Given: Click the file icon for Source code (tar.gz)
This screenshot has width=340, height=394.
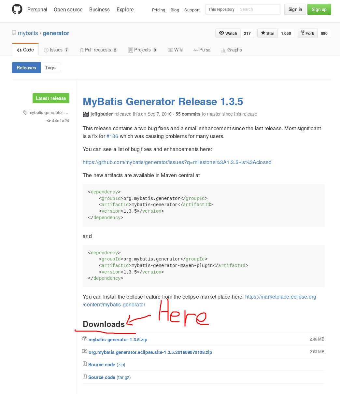Looking at the screenshot, I should 85,377.
